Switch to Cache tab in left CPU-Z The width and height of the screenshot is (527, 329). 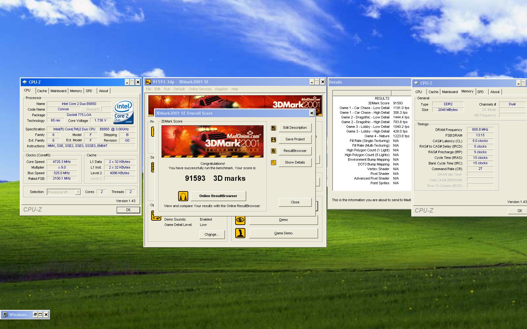[x=42, y=91]
